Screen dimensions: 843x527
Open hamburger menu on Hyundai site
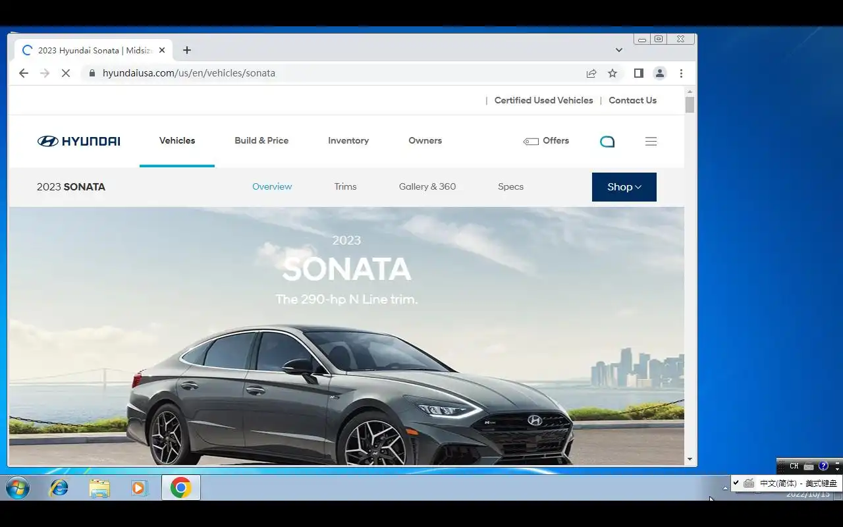651,141
